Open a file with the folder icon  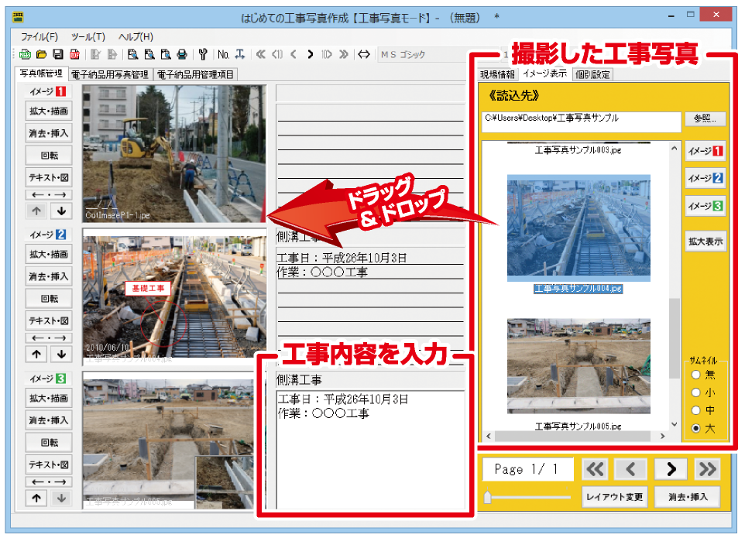[x=42, y=54]
